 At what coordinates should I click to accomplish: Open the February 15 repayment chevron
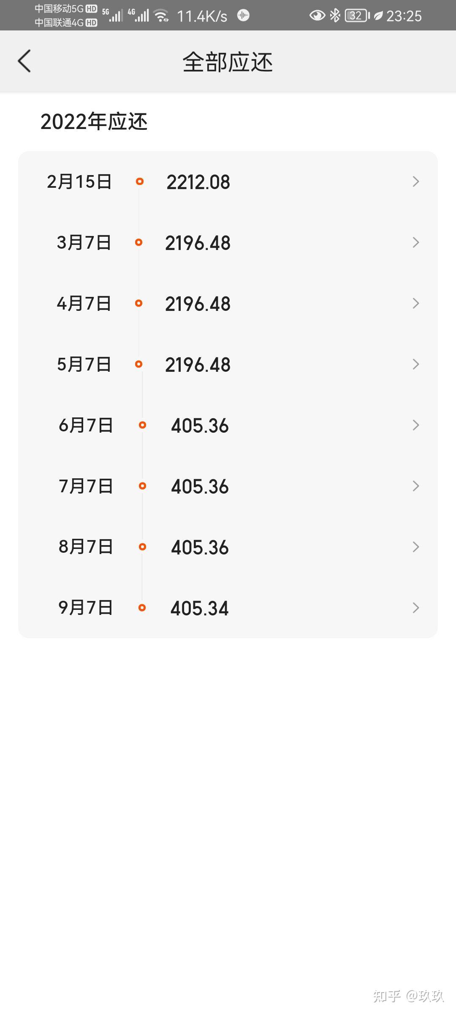(x=416, y=181)
